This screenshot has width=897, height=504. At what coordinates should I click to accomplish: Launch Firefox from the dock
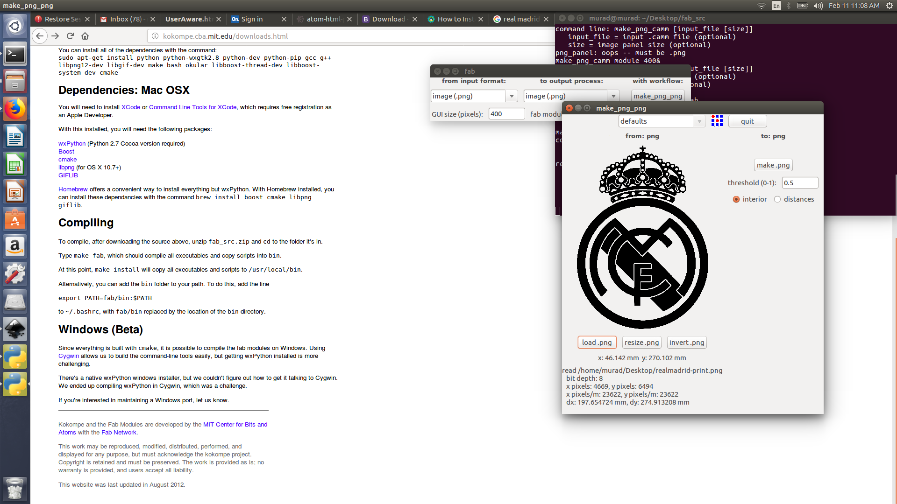point(15,109)
